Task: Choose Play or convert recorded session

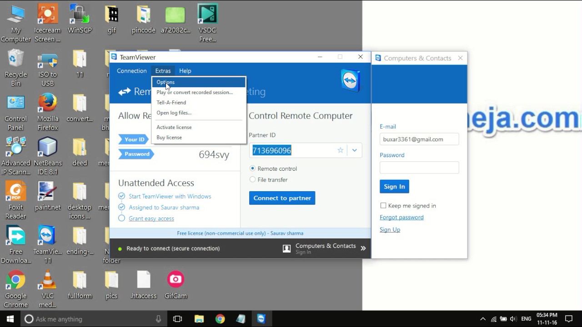Action: click(x=199, y=92)
